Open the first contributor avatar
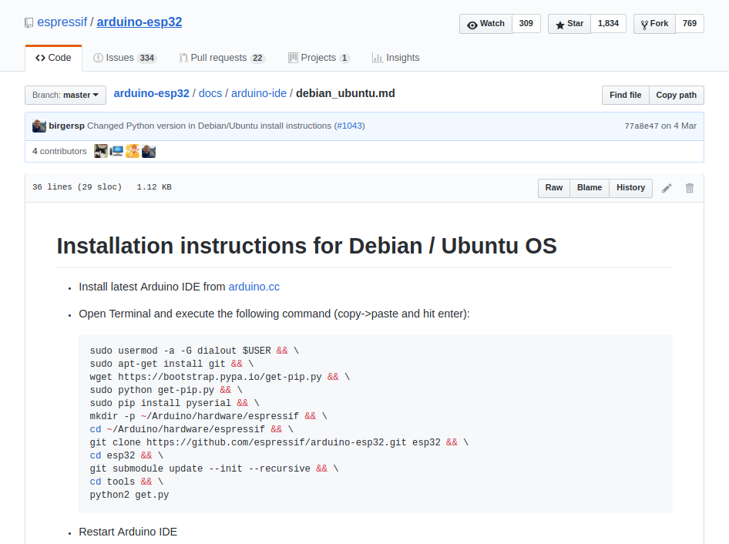729x544 pixels. 101,151
